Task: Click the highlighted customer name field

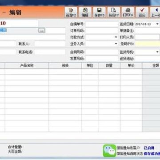Action: [x=19, y=31]
